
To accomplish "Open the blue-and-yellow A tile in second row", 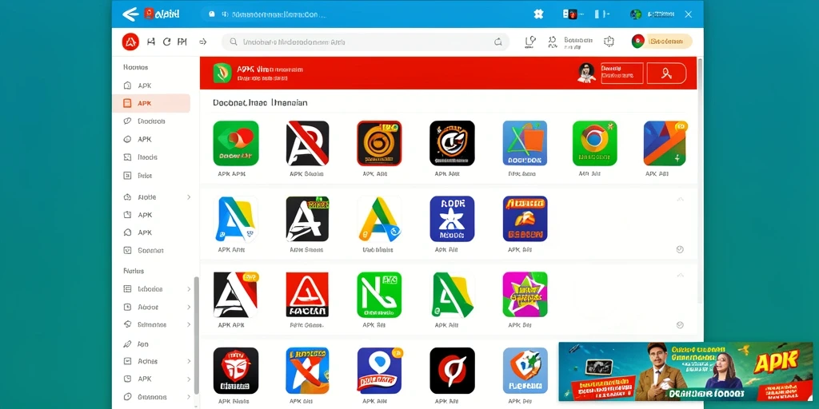I will (x=236, y=219).
